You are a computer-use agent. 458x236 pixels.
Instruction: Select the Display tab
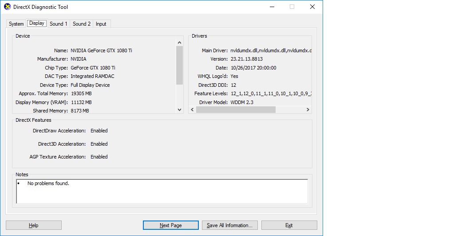37,23
